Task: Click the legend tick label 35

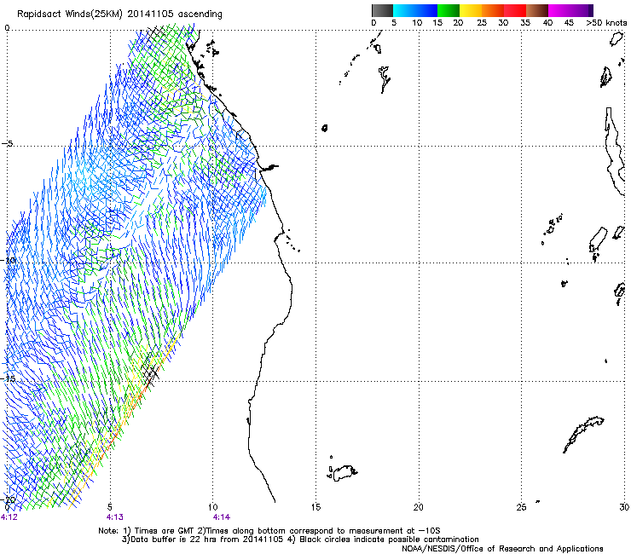Action: [525, 23]
